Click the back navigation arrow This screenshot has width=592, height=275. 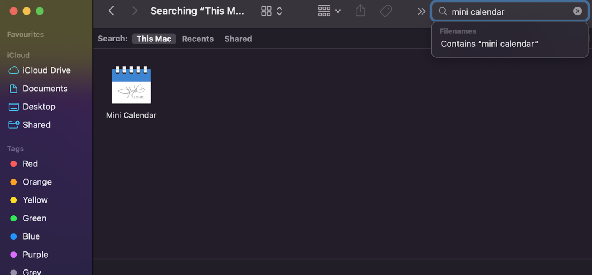[x=111, y=11]
